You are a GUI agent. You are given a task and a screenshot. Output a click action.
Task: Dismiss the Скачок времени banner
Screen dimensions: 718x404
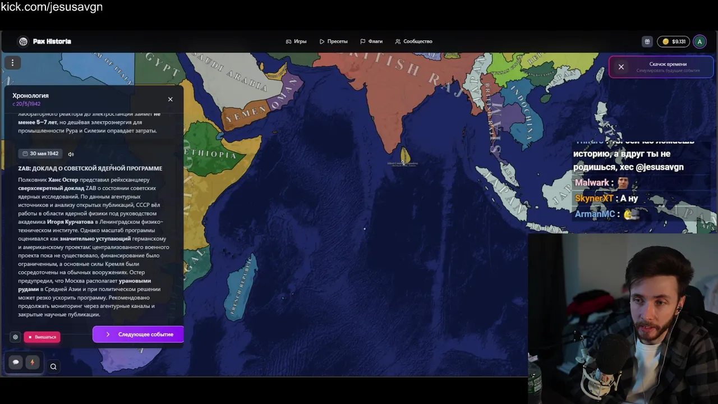pos(621,67)
